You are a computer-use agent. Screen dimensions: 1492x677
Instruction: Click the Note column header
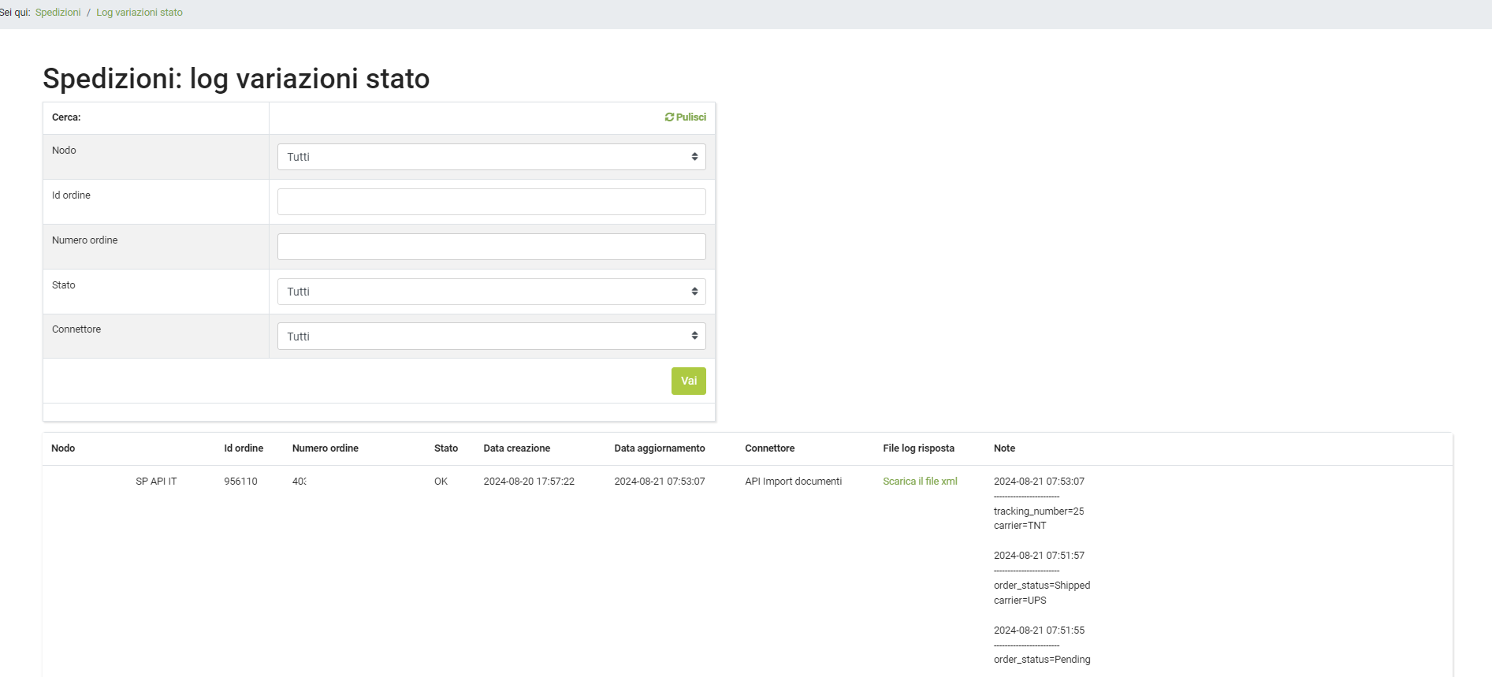1004,448
